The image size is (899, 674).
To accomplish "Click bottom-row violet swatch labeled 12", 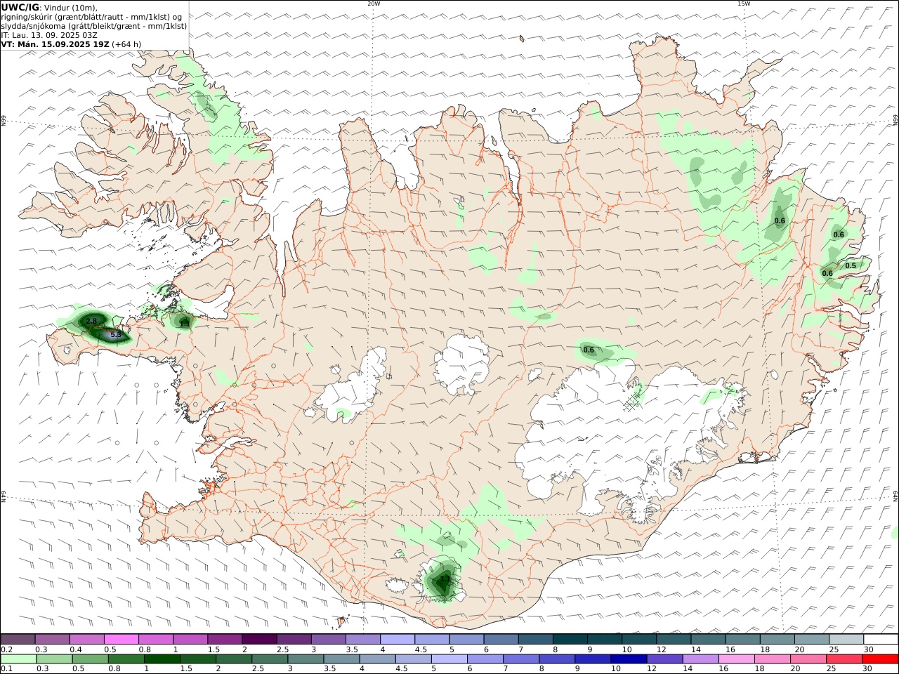I will pos(664,659).
